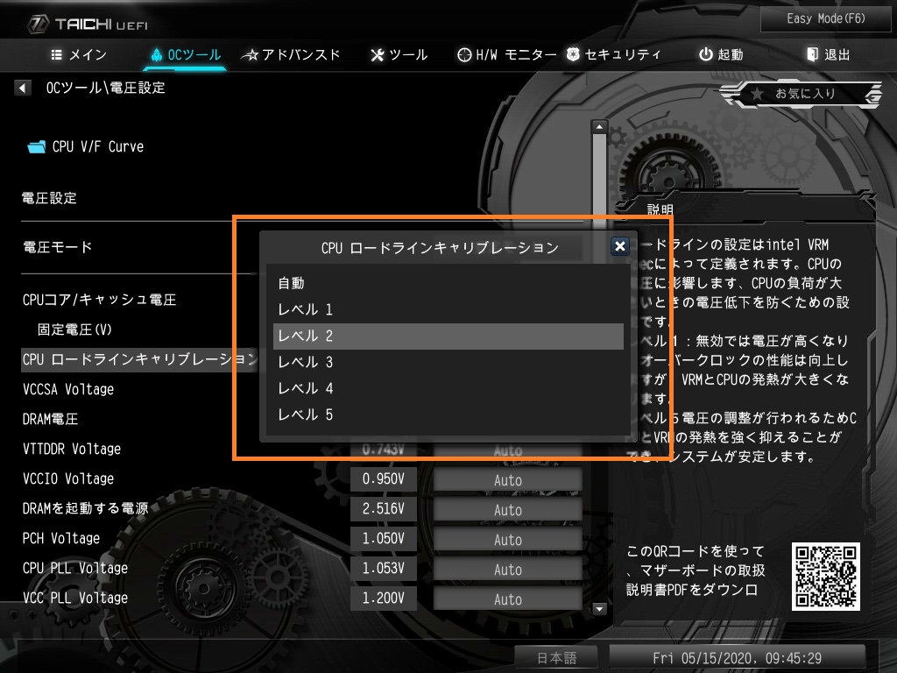Viewport: 897px width, 673px height.
Task: Pick レベル 3 from the list
Action: 448,362
